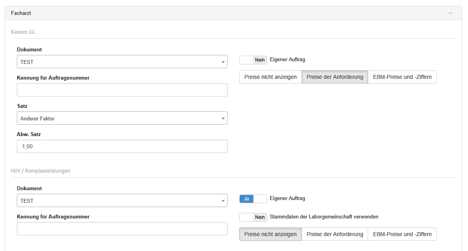The height and width of the screenshot is (251, 468).
Task: Open the Dokument dropdown under Kassen LG
Action: coord(122,62)
